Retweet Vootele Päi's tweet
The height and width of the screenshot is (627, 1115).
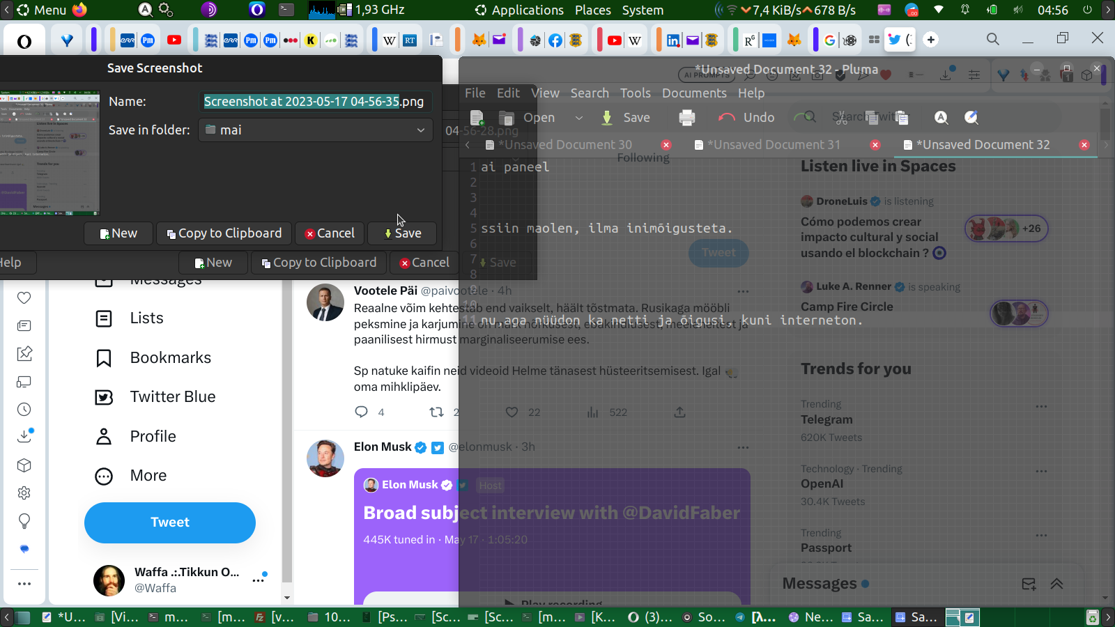click(x=436, y=412)
